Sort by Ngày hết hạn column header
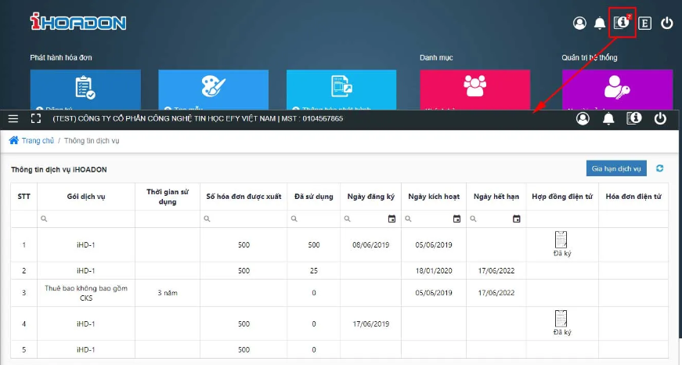 tap(496, 197)
